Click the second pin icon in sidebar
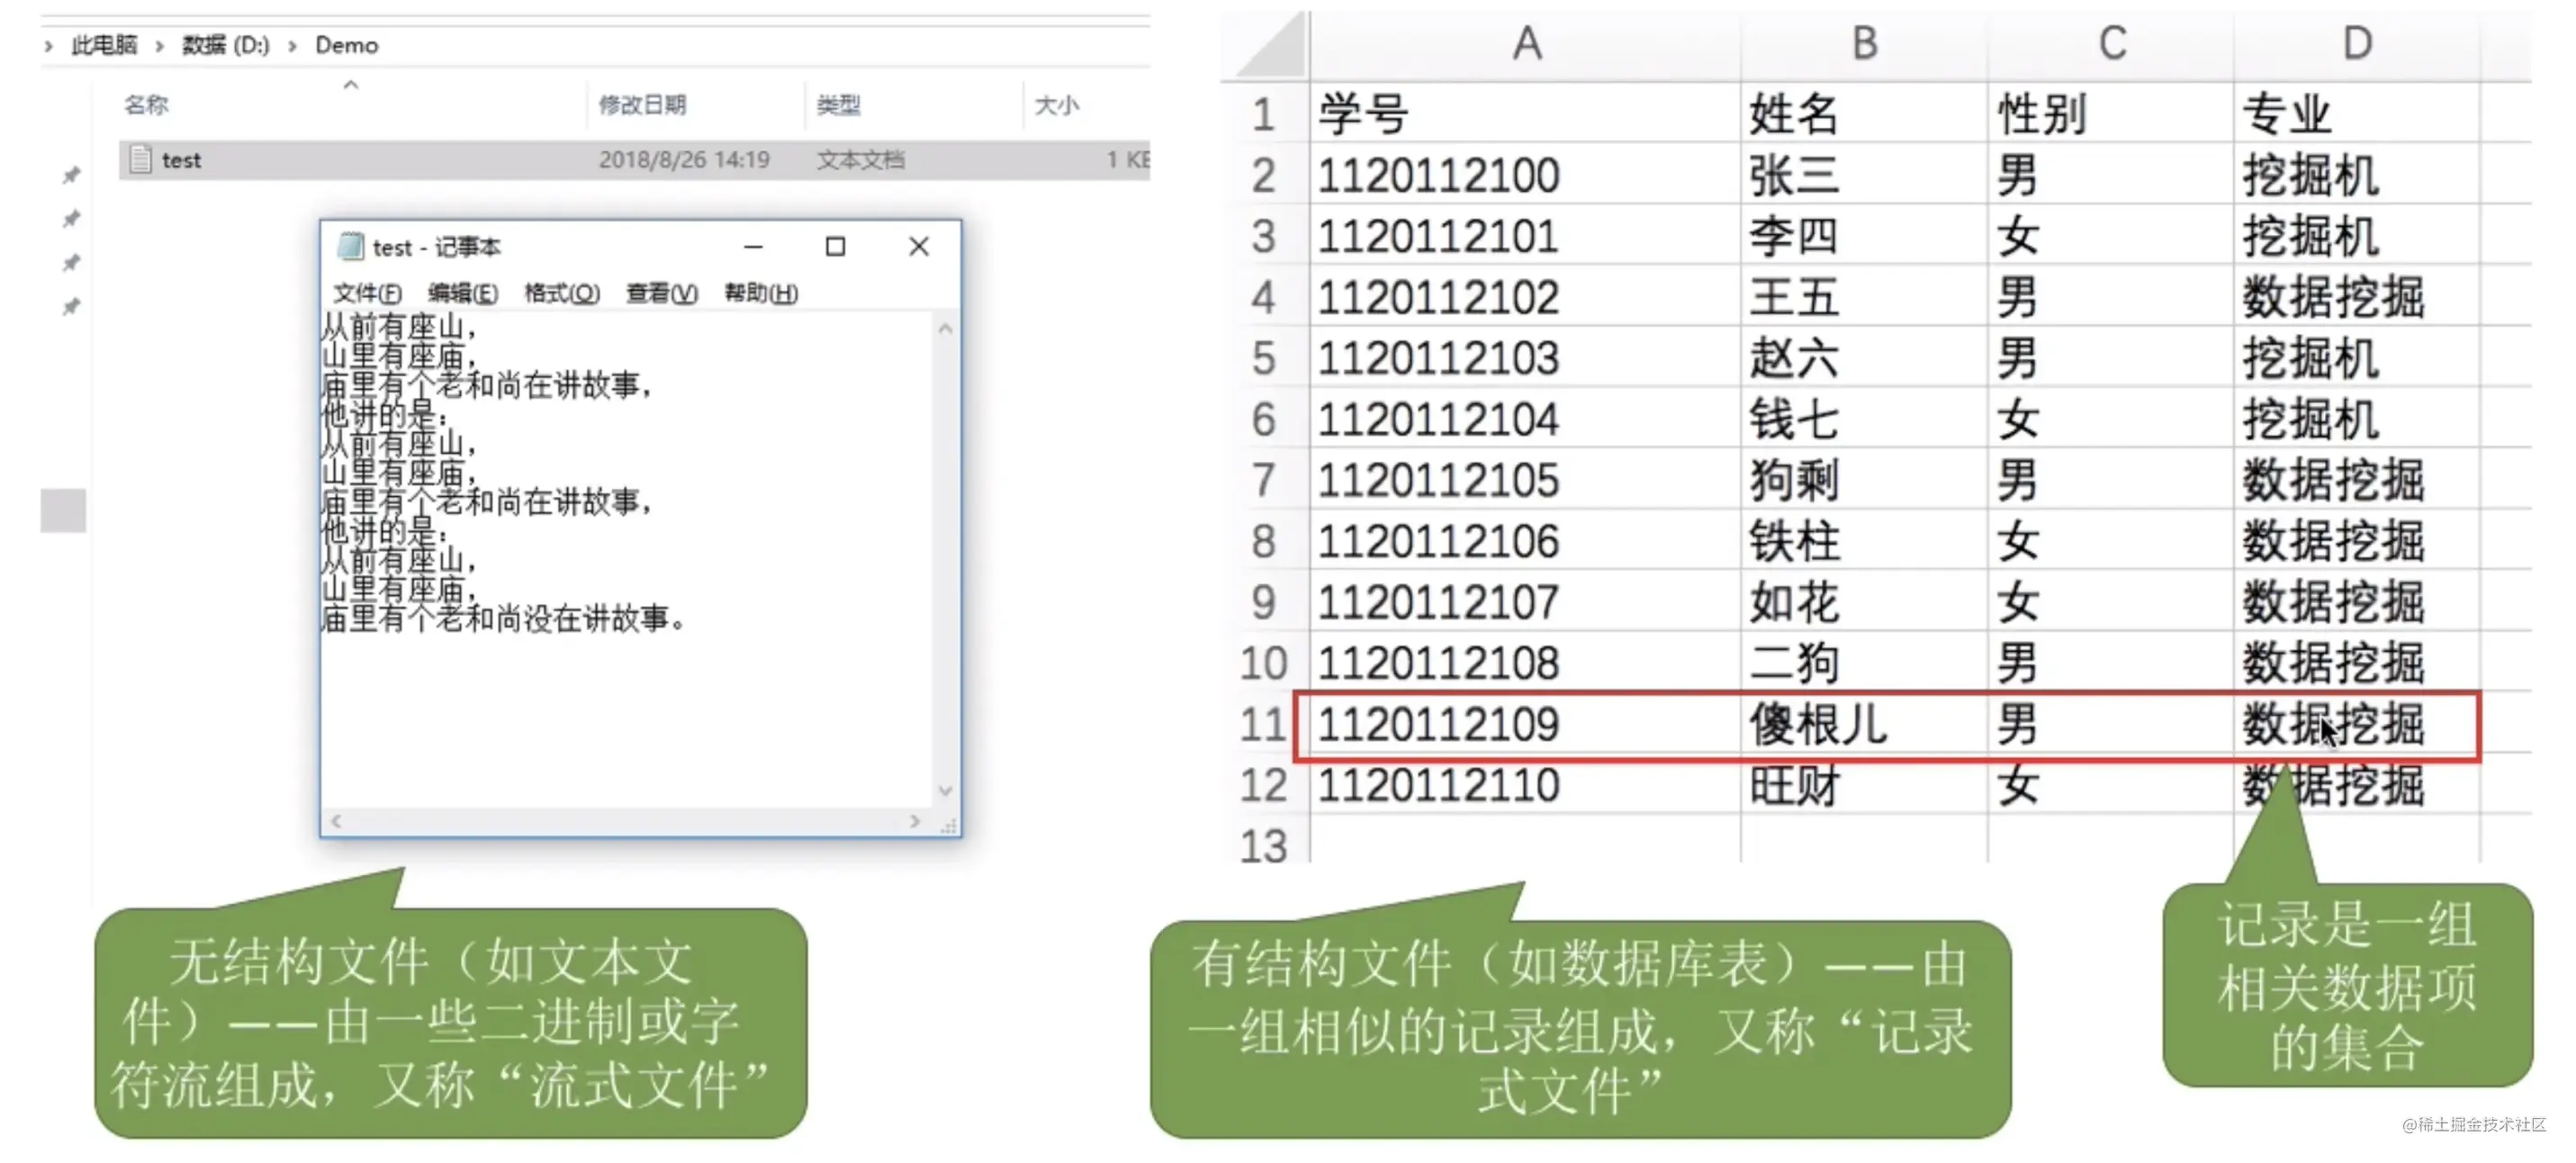Screen dimensions: 2576x1163 tap(71, 219)
